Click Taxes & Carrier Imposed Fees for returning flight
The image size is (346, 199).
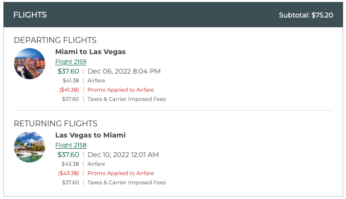click(127, 182)
